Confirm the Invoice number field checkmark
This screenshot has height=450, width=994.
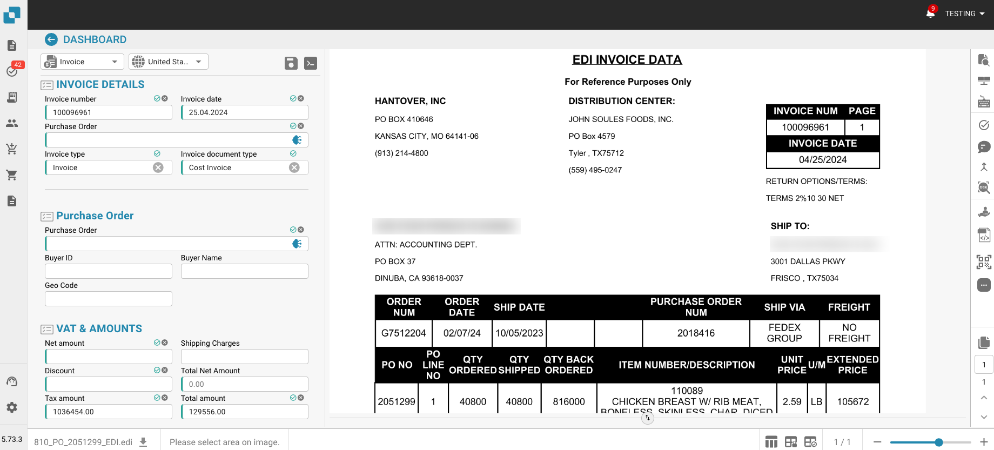click(x=157, y=98)
